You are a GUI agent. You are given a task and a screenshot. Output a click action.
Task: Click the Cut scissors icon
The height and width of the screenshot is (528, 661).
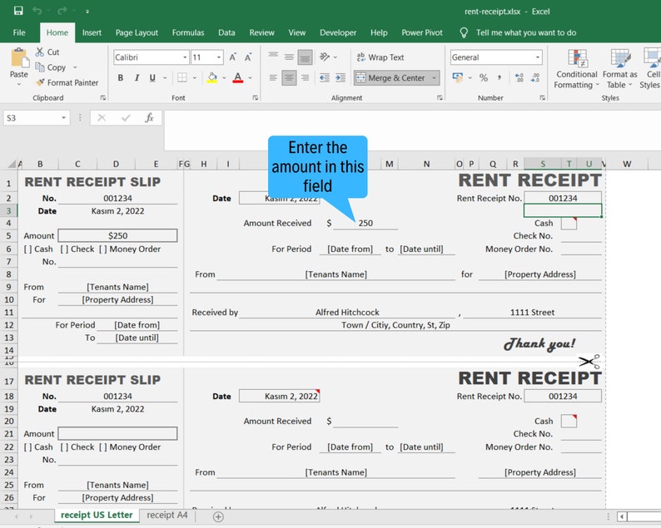coord(40,52)
